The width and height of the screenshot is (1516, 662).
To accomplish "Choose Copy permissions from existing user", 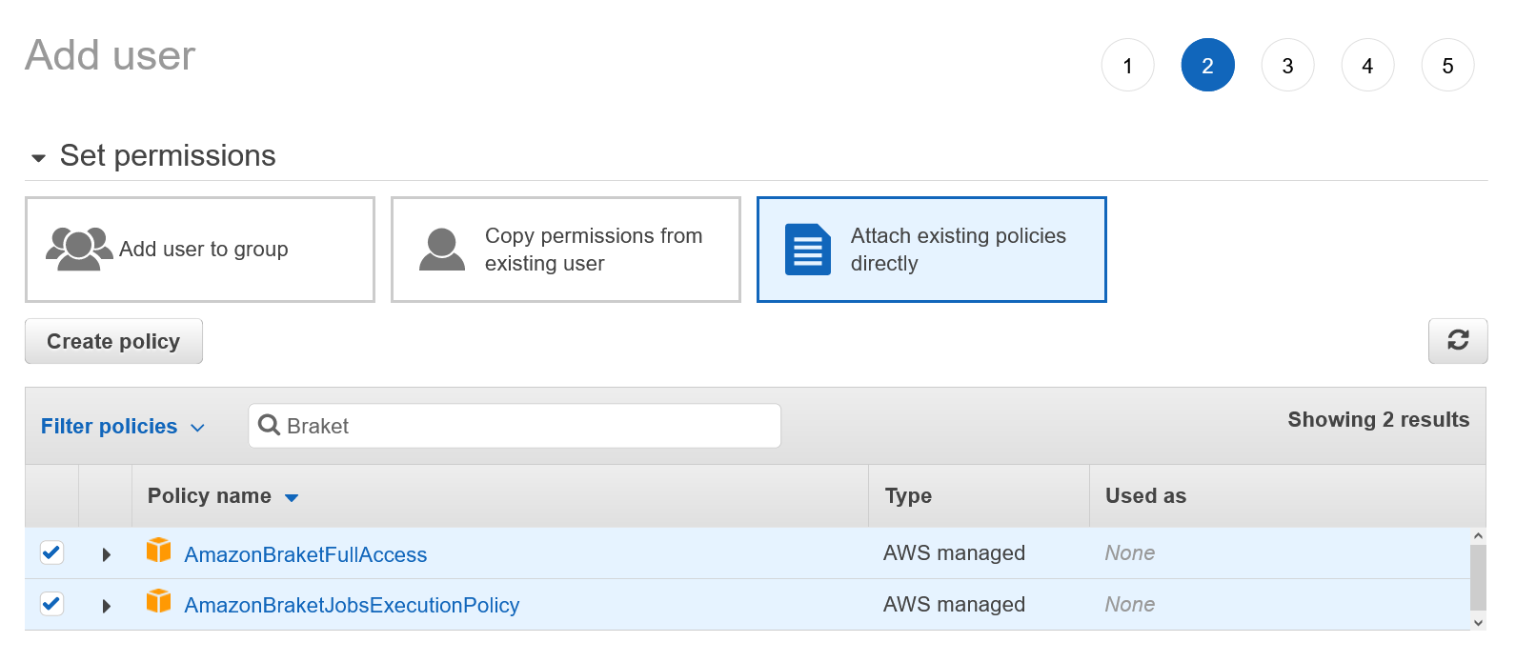I will tap(566, 250).
